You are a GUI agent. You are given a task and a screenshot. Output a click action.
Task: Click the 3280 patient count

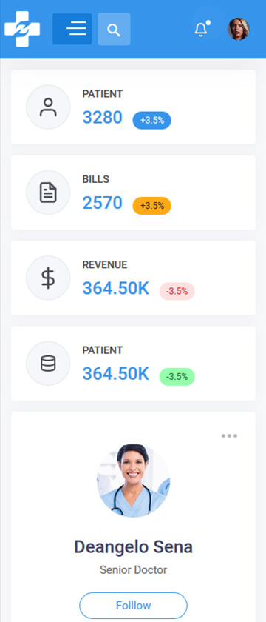pyautogui.click(x=103, y=118)
